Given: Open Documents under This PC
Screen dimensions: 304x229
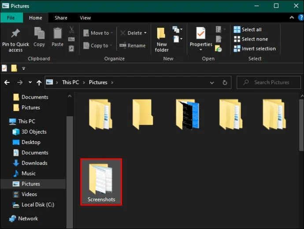Looking at the screenshot, I should point(30,153).
